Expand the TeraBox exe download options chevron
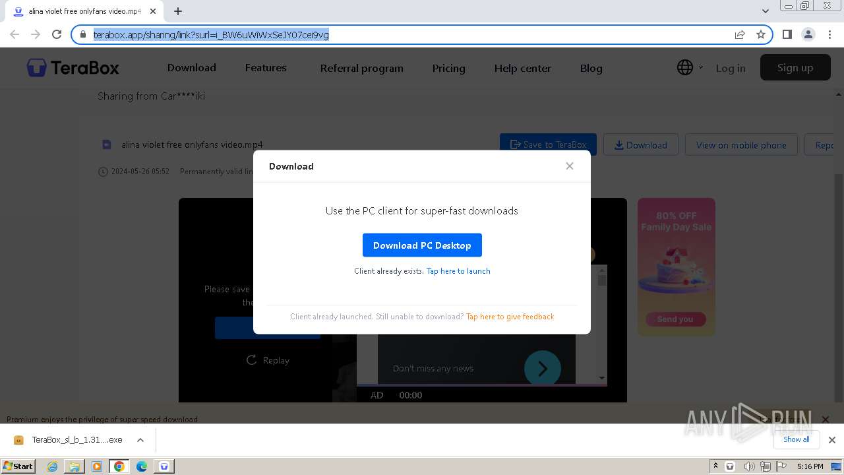 [x=140, y=440]
